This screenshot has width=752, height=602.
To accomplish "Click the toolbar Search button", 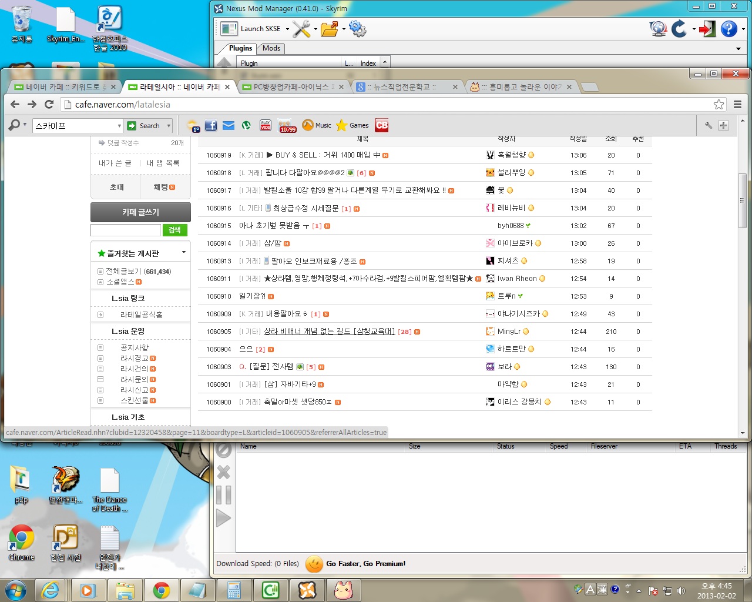I will tap(145, 125).
